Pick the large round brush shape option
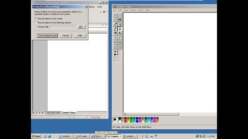Viewport: 248px width, 139px height. point(115,51)
